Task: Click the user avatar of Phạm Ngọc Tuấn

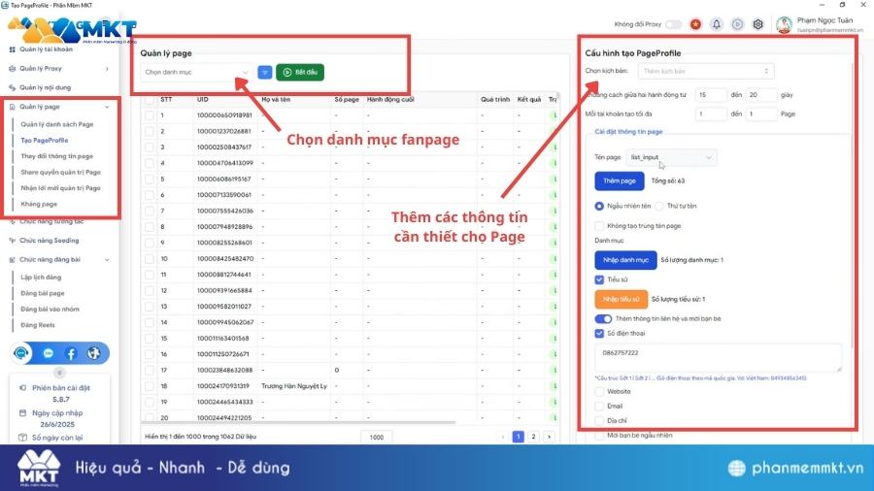Action: 785,25
